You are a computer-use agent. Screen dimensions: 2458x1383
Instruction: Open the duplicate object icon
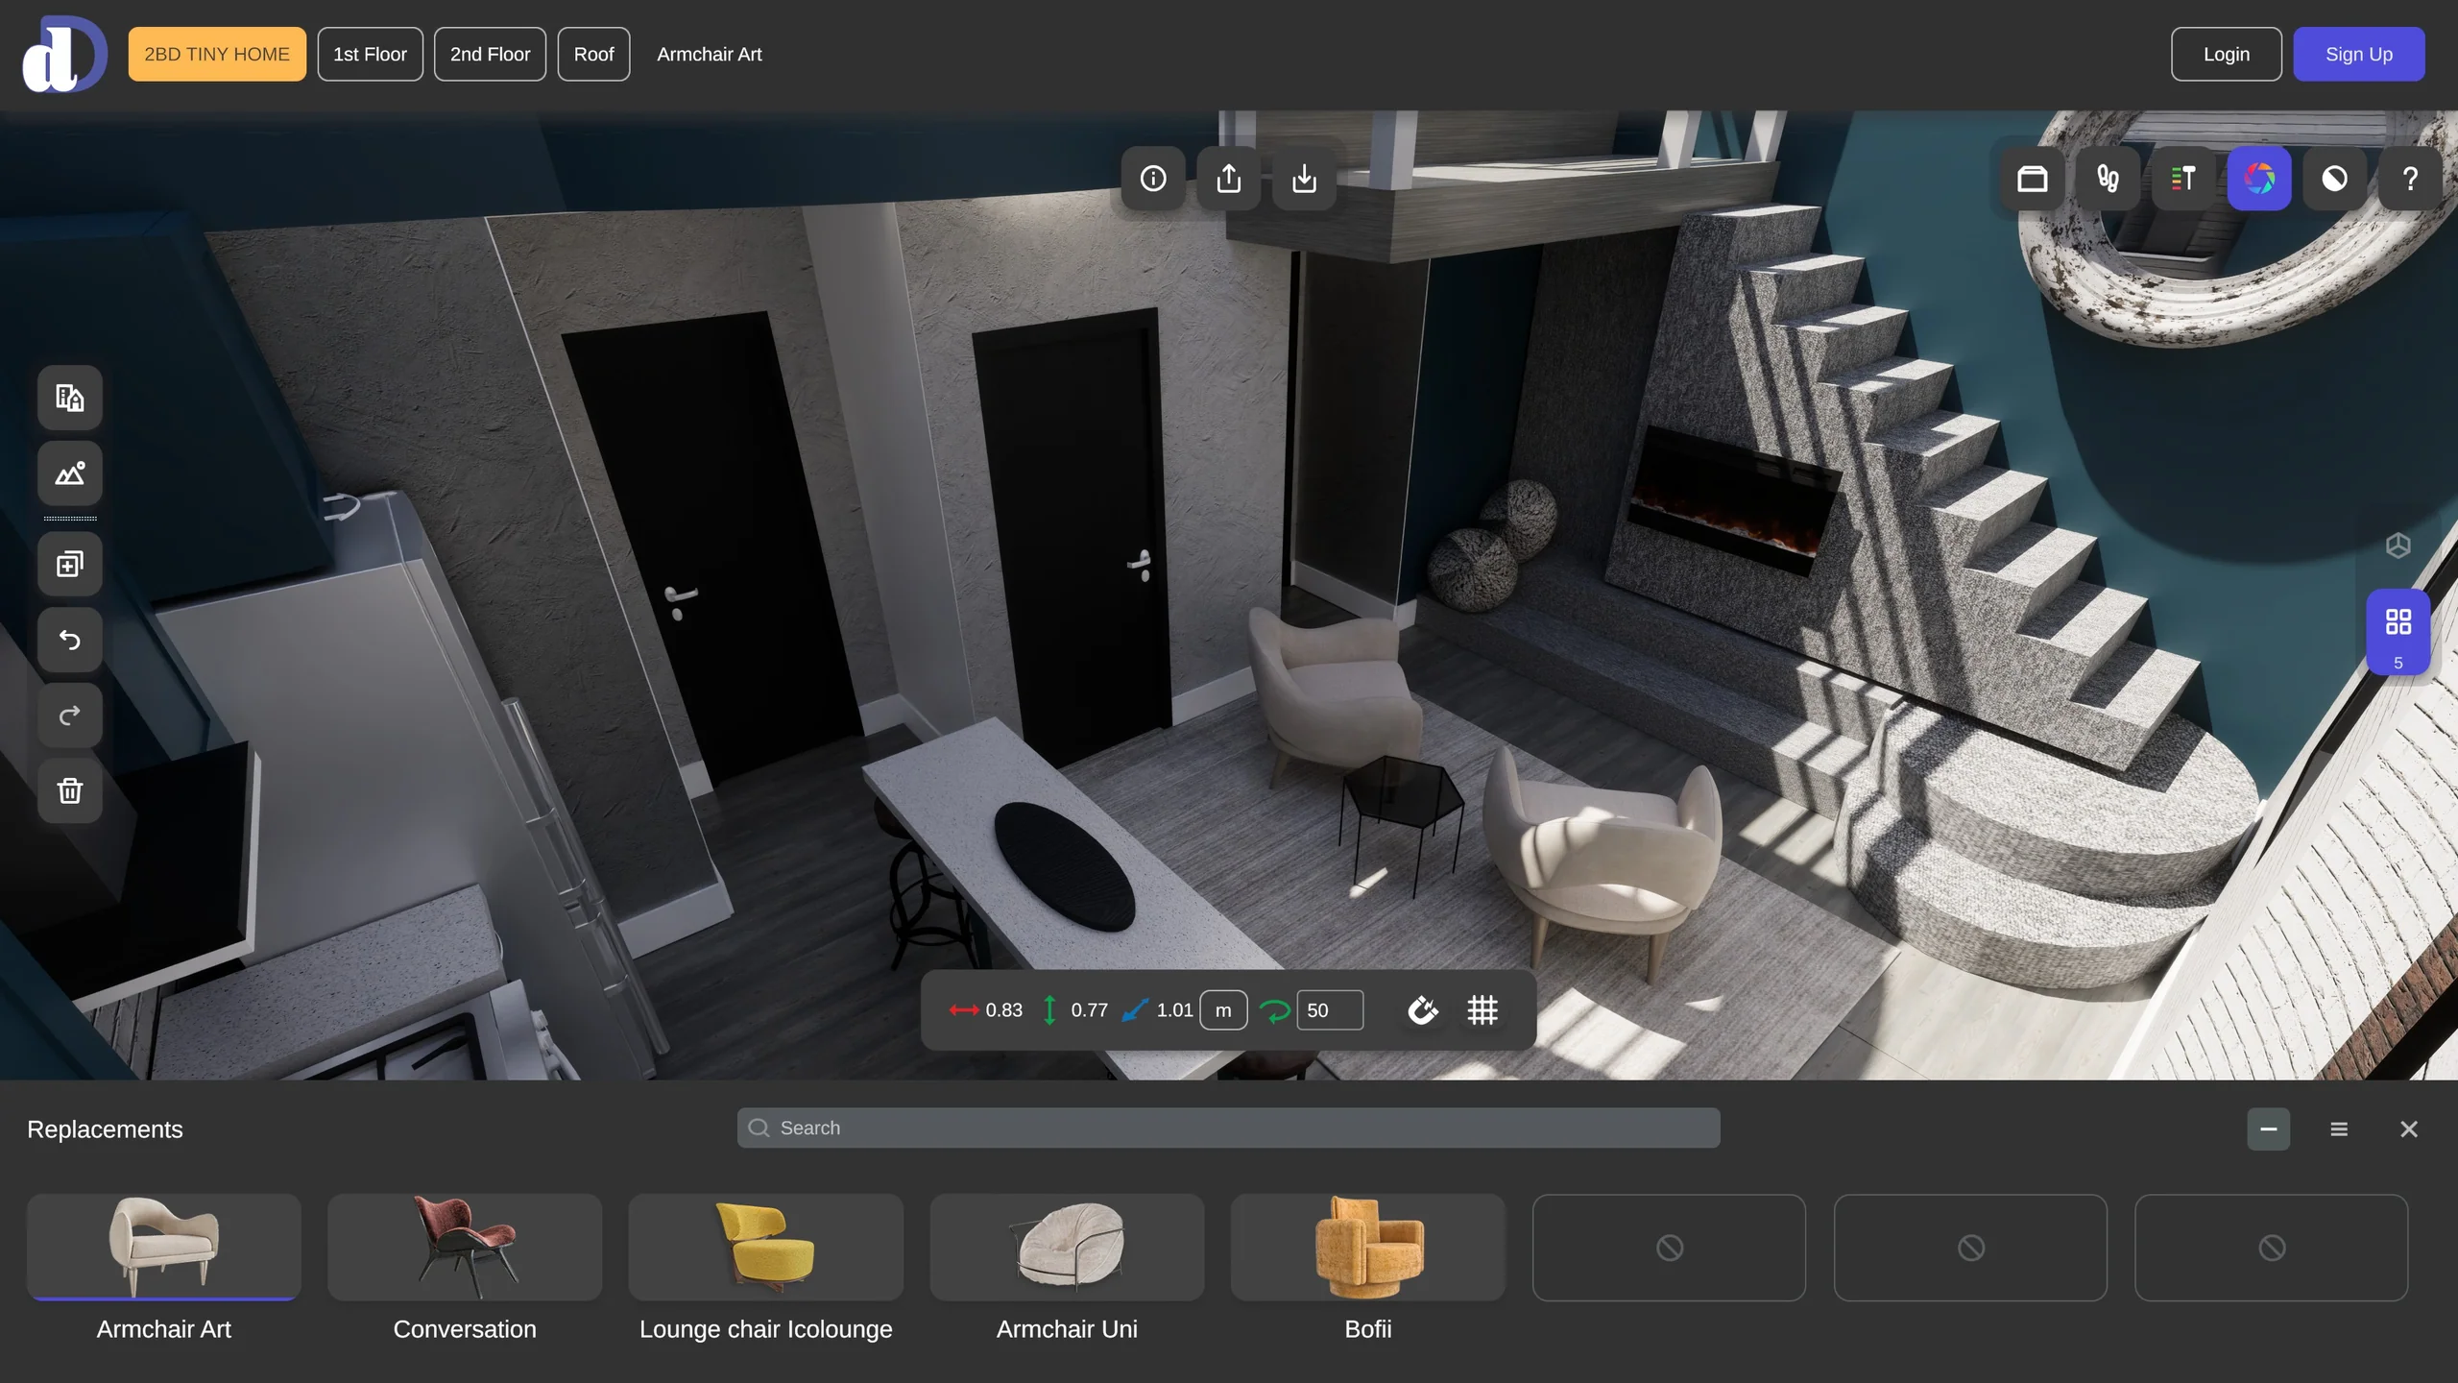point(70,564)
